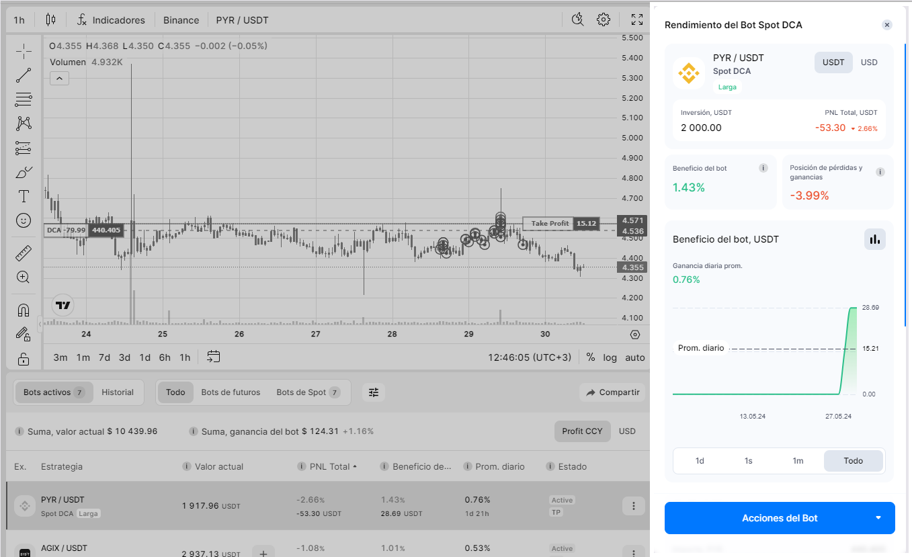This screenshot has height=557, width=912.
Task: Select the 7d time range
Action: point(104,357)
